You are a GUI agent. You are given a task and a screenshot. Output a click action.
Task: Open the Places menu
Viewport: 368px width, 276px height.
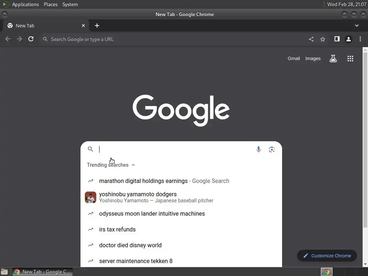click(x=50, y=4)
